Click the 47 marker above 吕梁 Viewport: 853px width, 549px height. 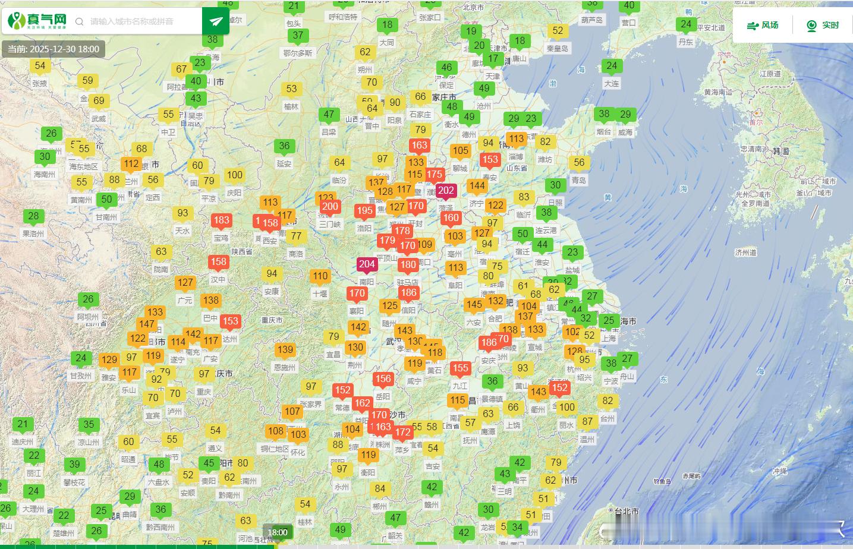coord(329,115)
